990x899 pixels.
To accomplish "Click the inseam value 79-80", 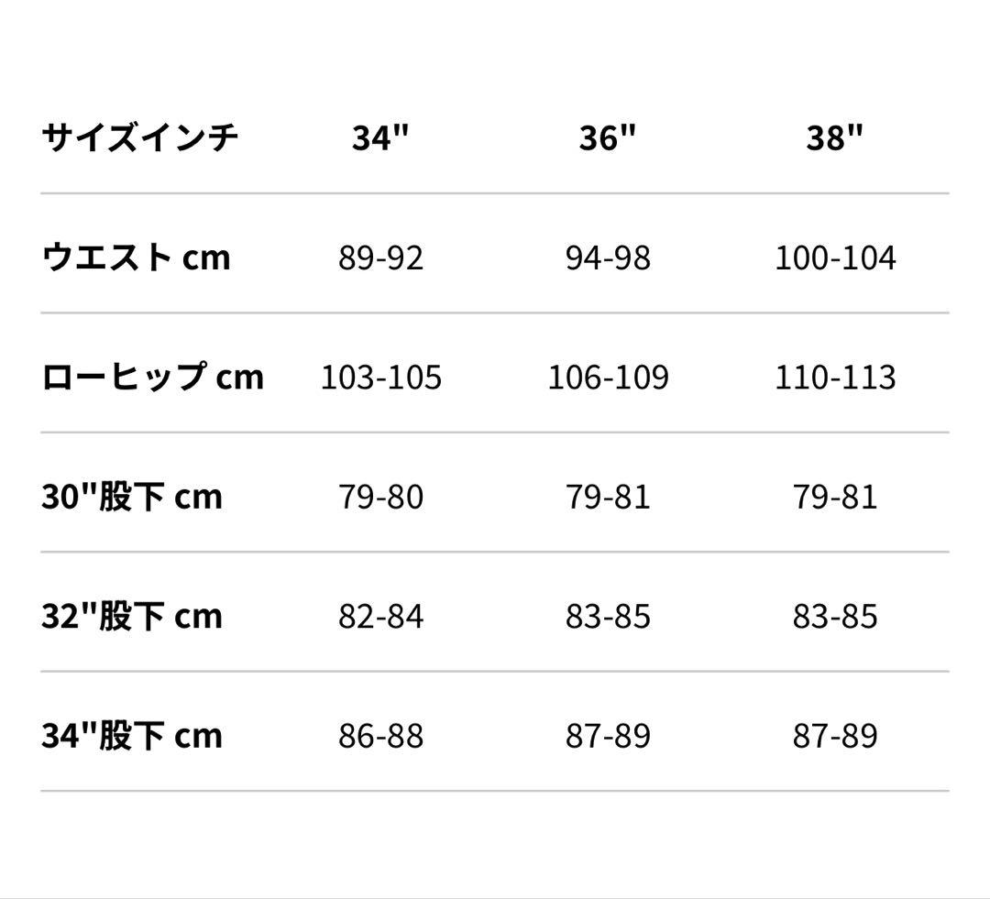I will pos(380,497).
